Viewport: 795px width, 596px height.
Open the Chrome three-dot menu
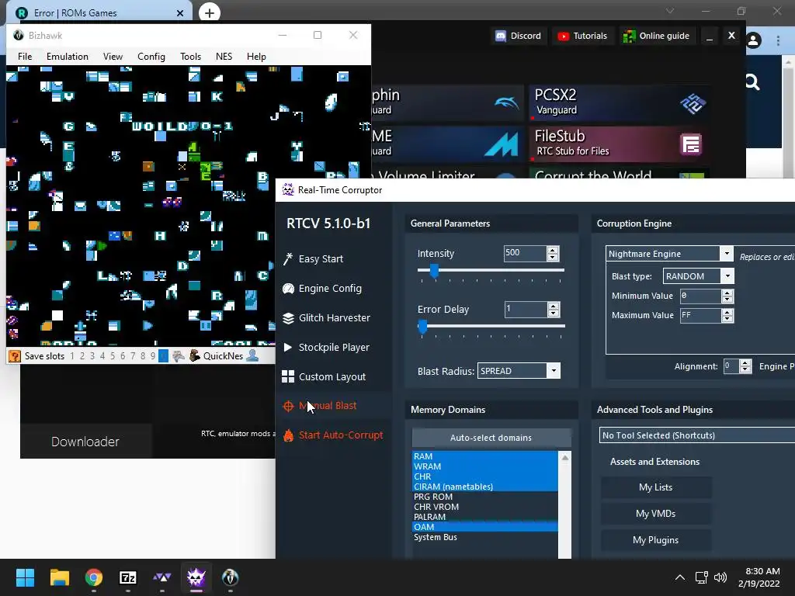click(778, 40)
